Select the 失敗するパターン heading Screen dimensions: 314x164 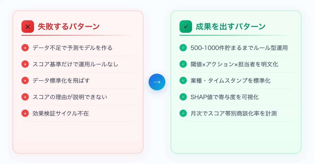(x=69, y=27)
